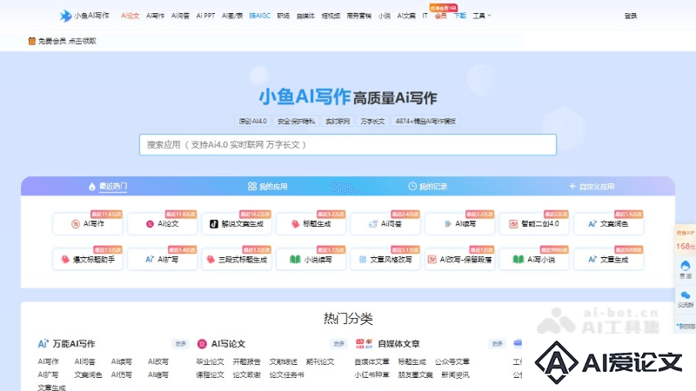Click the 实时联网 feature tag
Viewport: 696px width, 391px height.
pyautogui.click(x=338, y=121)
